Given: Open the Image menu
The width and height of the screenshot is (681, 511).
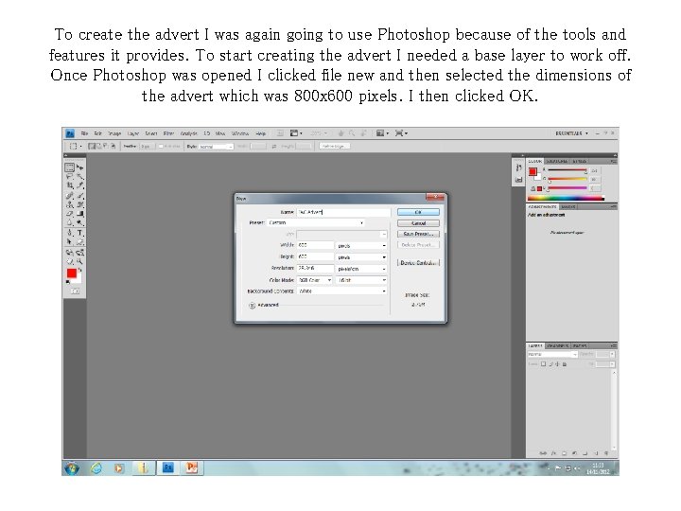Looking at the screenshot, I should [x=114, y=133].
